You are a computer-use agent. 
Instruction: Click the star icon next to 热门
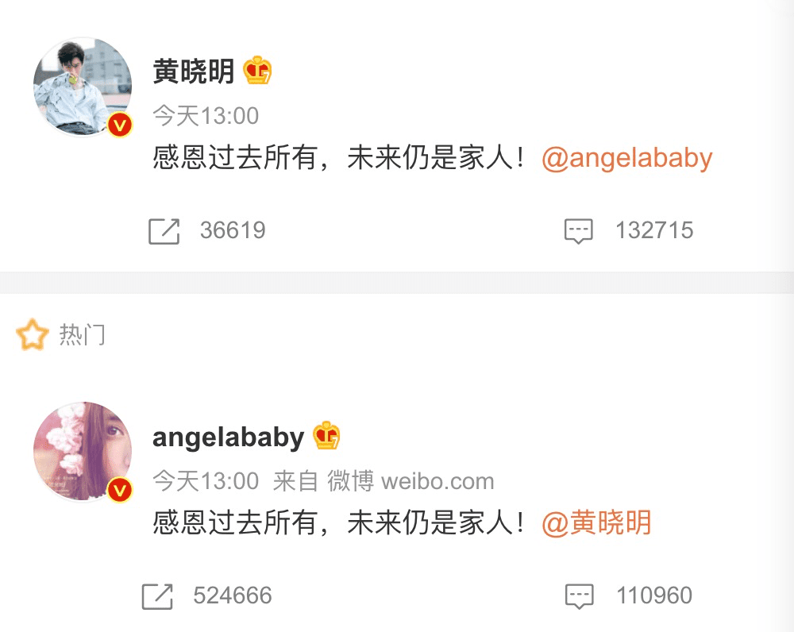[33, 334]
